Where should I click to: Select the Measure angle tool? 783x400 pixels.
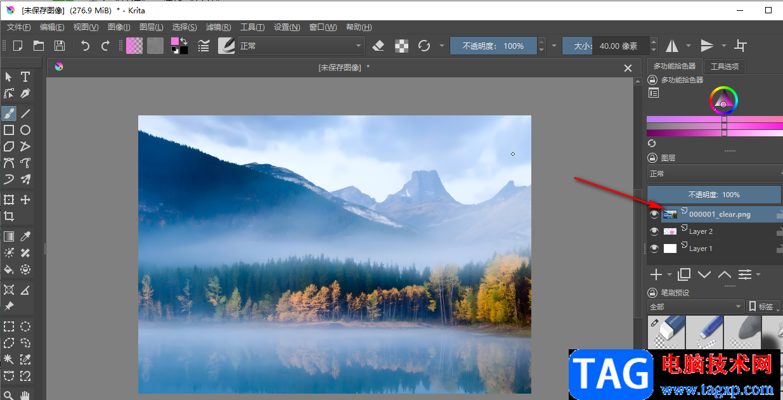tap(25, 290)
